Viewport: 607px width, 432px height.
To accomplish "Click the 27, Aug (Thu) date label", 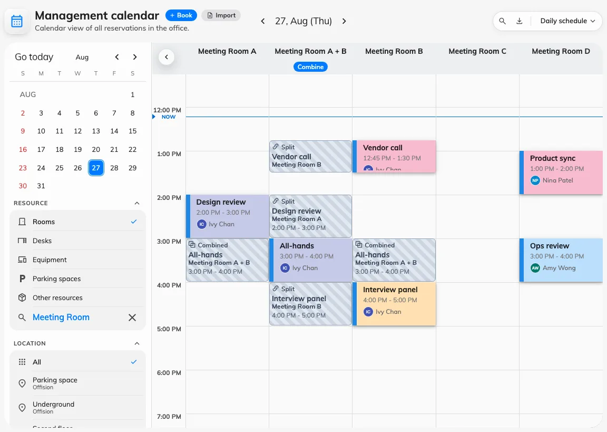I will (303, 21).
